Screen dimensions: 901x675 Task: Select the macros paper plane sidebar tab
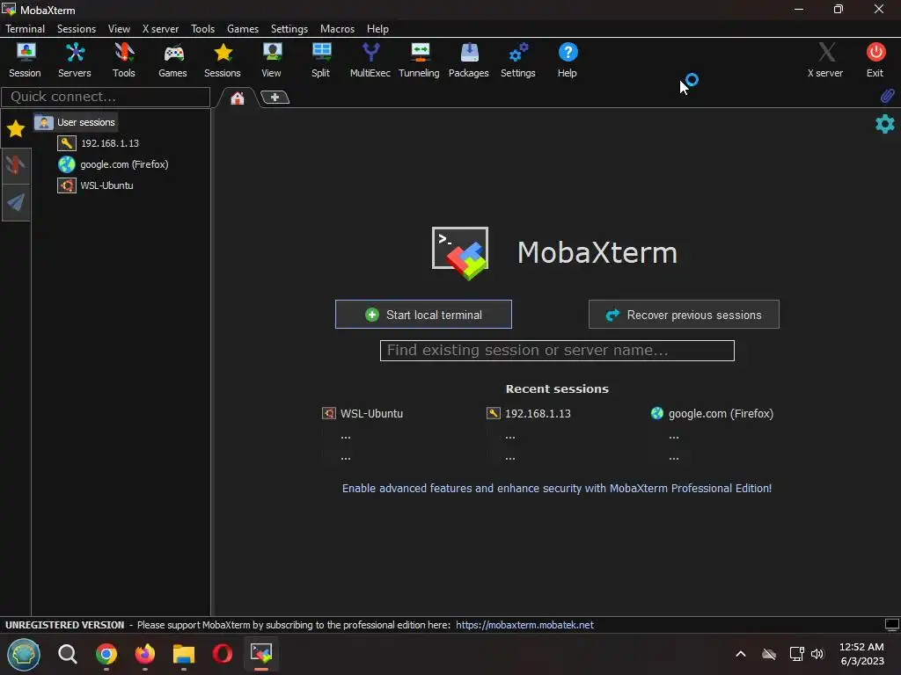16,202
